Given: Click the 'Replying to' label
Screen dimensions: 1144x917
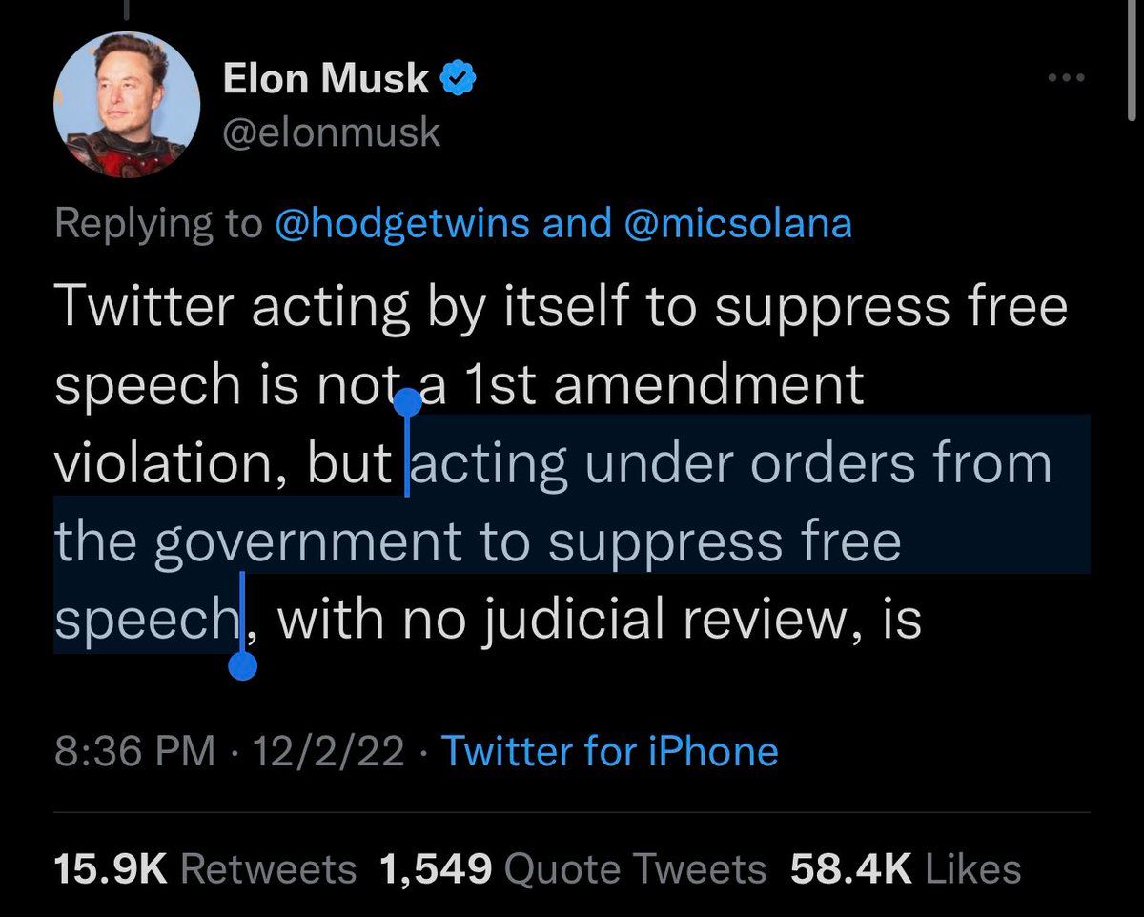Looking at the screenshot, I should 157,223.
